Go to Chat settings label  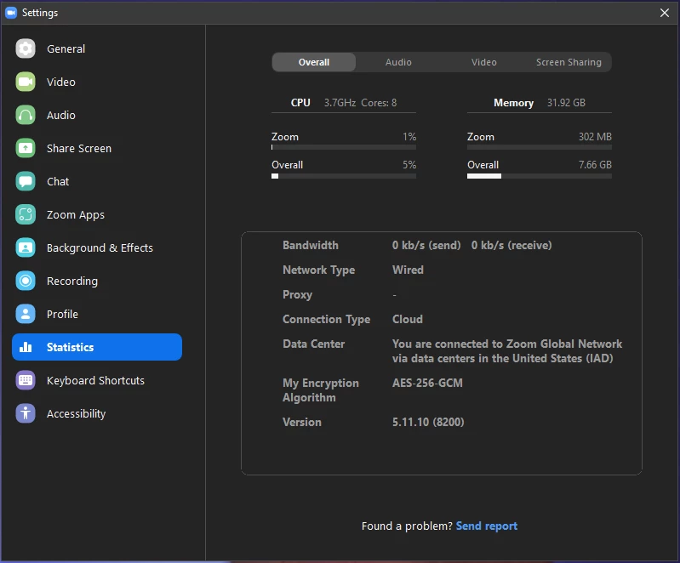[x=58, y=182]
